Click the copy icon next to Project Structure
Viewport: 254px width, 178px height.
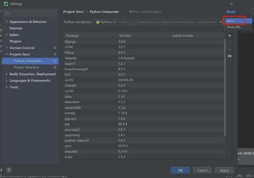(55, 67)
